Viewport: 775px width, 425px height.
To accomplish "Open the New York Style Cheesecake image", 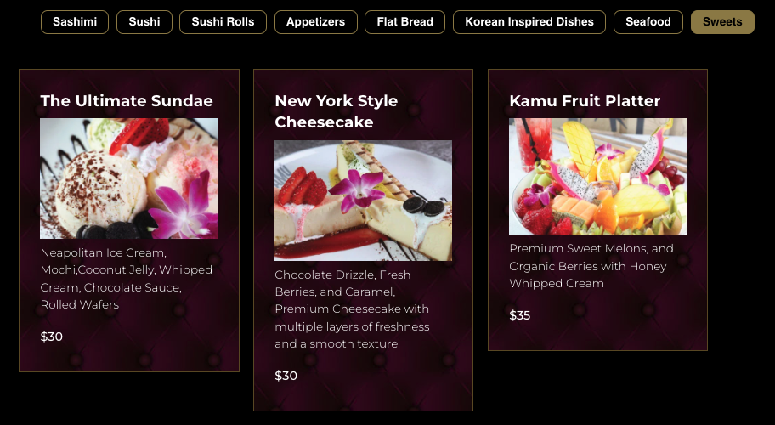I will 363,201.
